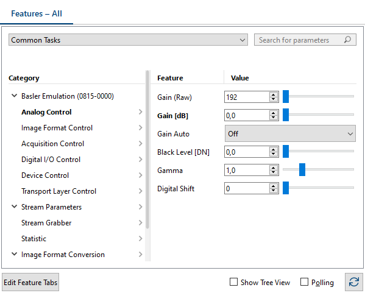This screenshot has width=365, height=293.
Task: Click the Gamma slider handle
Action: pyautogui.click(x=302, y=170)
